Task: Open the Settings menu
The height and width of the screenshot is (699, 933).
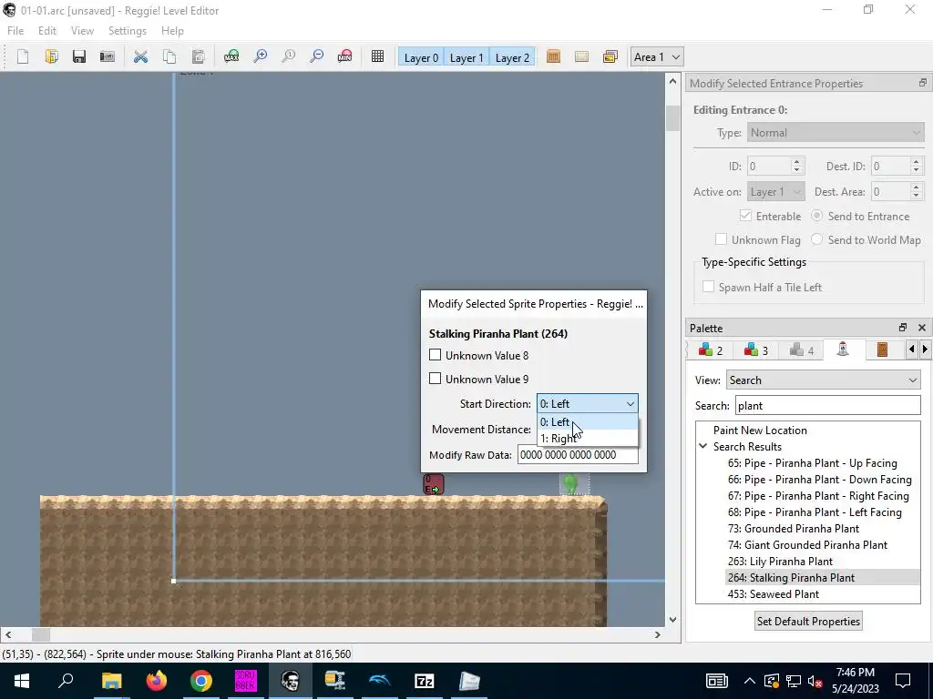Action: (x=128, y=31)
